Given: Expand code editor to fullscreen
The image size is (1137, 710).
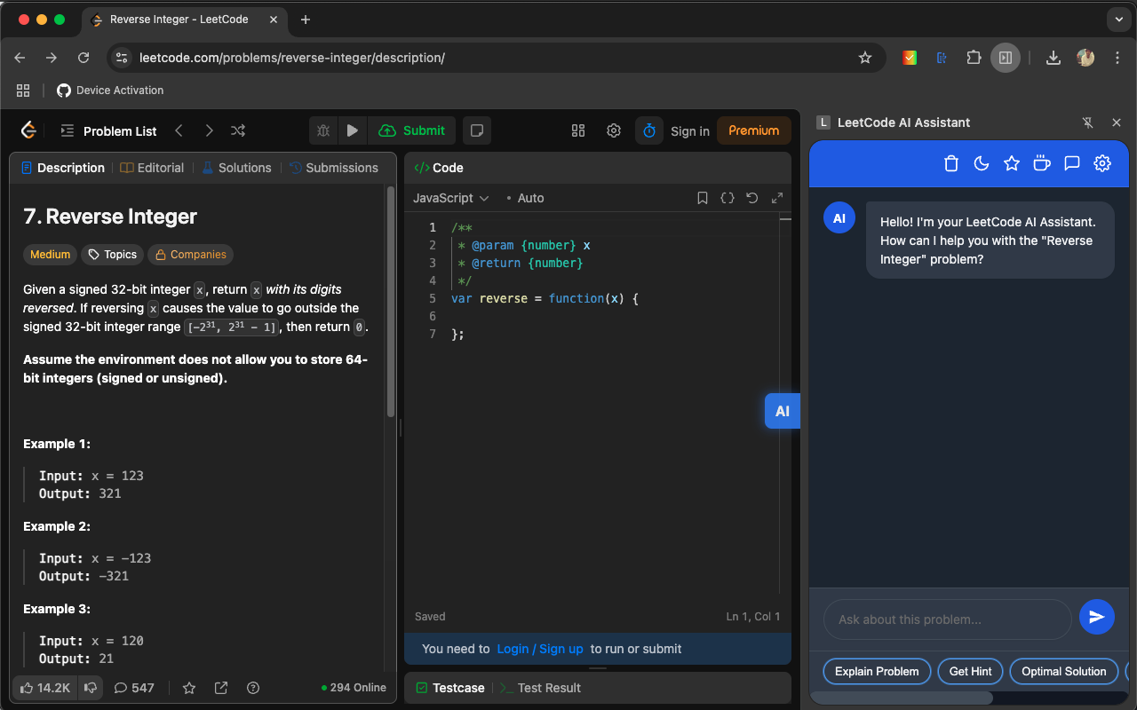Looking at the screenshot, I should (777, 198).
